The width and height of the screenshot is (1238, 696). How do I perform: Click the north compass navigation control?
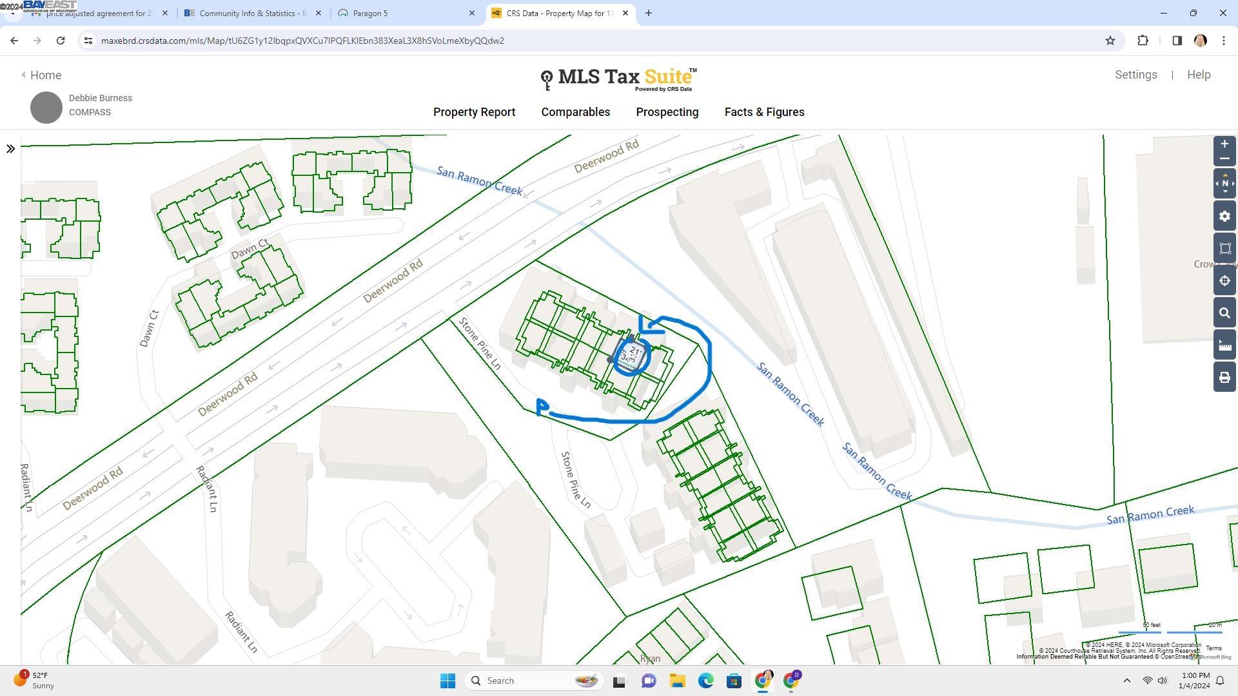tap(1224, 184)
